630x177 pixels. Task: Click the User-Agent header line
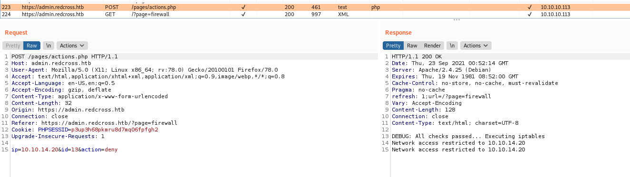(x=145, y=70)
